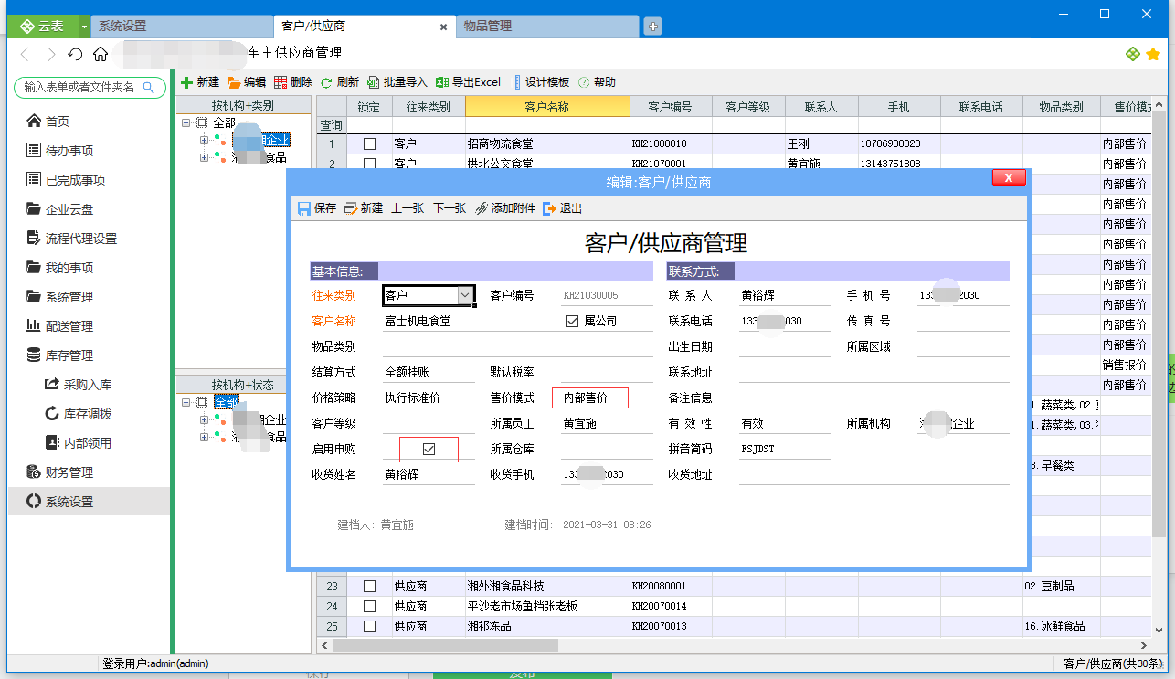Expand the first child node in the 按机构+类别 tree

click(x=204, y=140)
